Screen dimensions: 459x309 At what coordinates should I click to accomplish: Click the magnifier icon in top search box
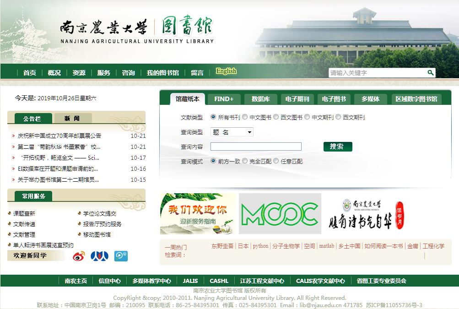pos(430,73)
